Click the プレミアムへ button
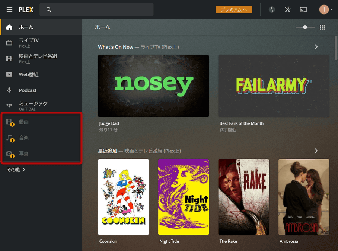This screenshot has height=251, width=338. pyautogui.click(x=234, y=9)
